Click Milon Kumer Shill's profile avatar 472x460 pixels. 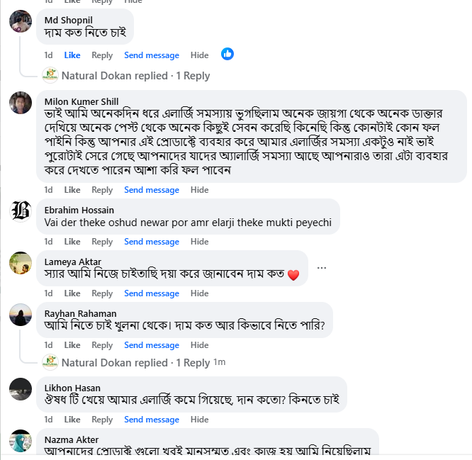click(x=20, y=103)
